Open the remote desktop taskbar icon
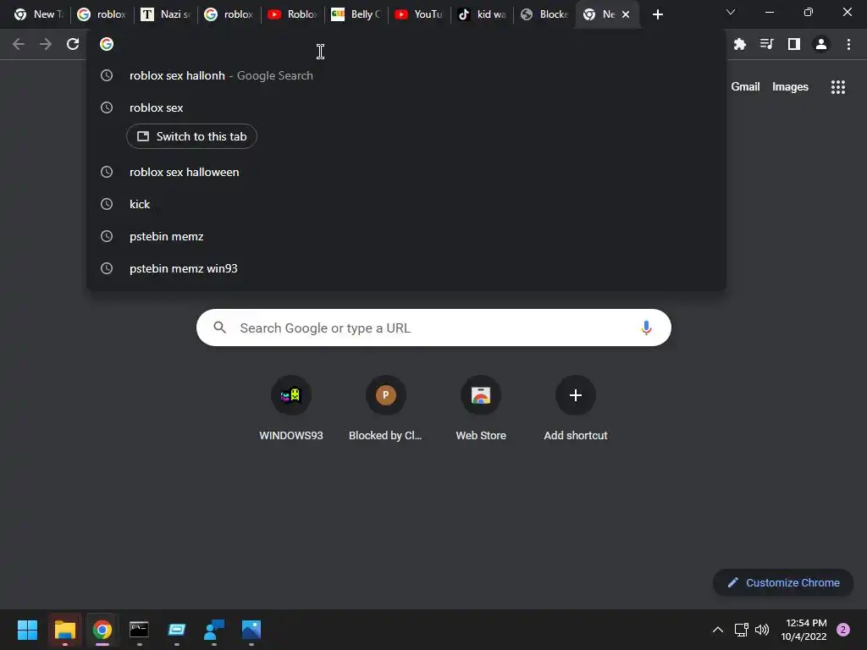The height and width of the screenshot is (650, 867). [176, 630]
